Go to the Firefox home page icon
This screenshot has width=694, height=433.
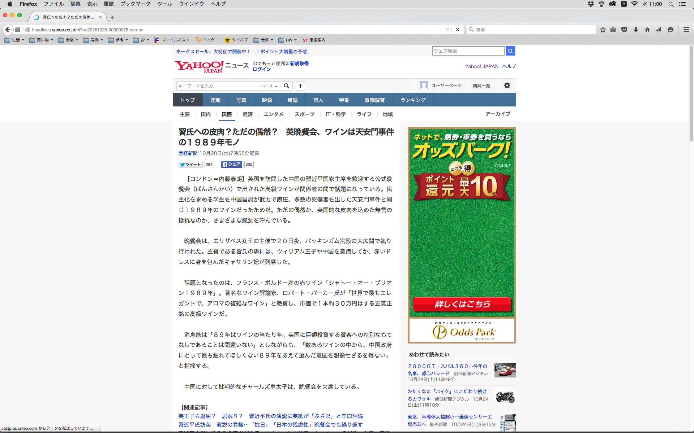647,30
